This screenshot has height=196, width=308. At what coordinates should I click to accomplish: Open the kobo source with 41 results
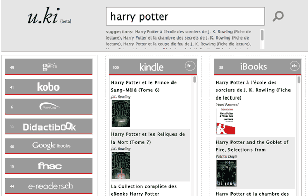pos(49,87)
